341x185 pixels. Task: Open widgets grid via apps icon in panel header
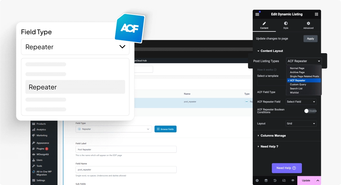pyautogui.click(x=317, y=14)
